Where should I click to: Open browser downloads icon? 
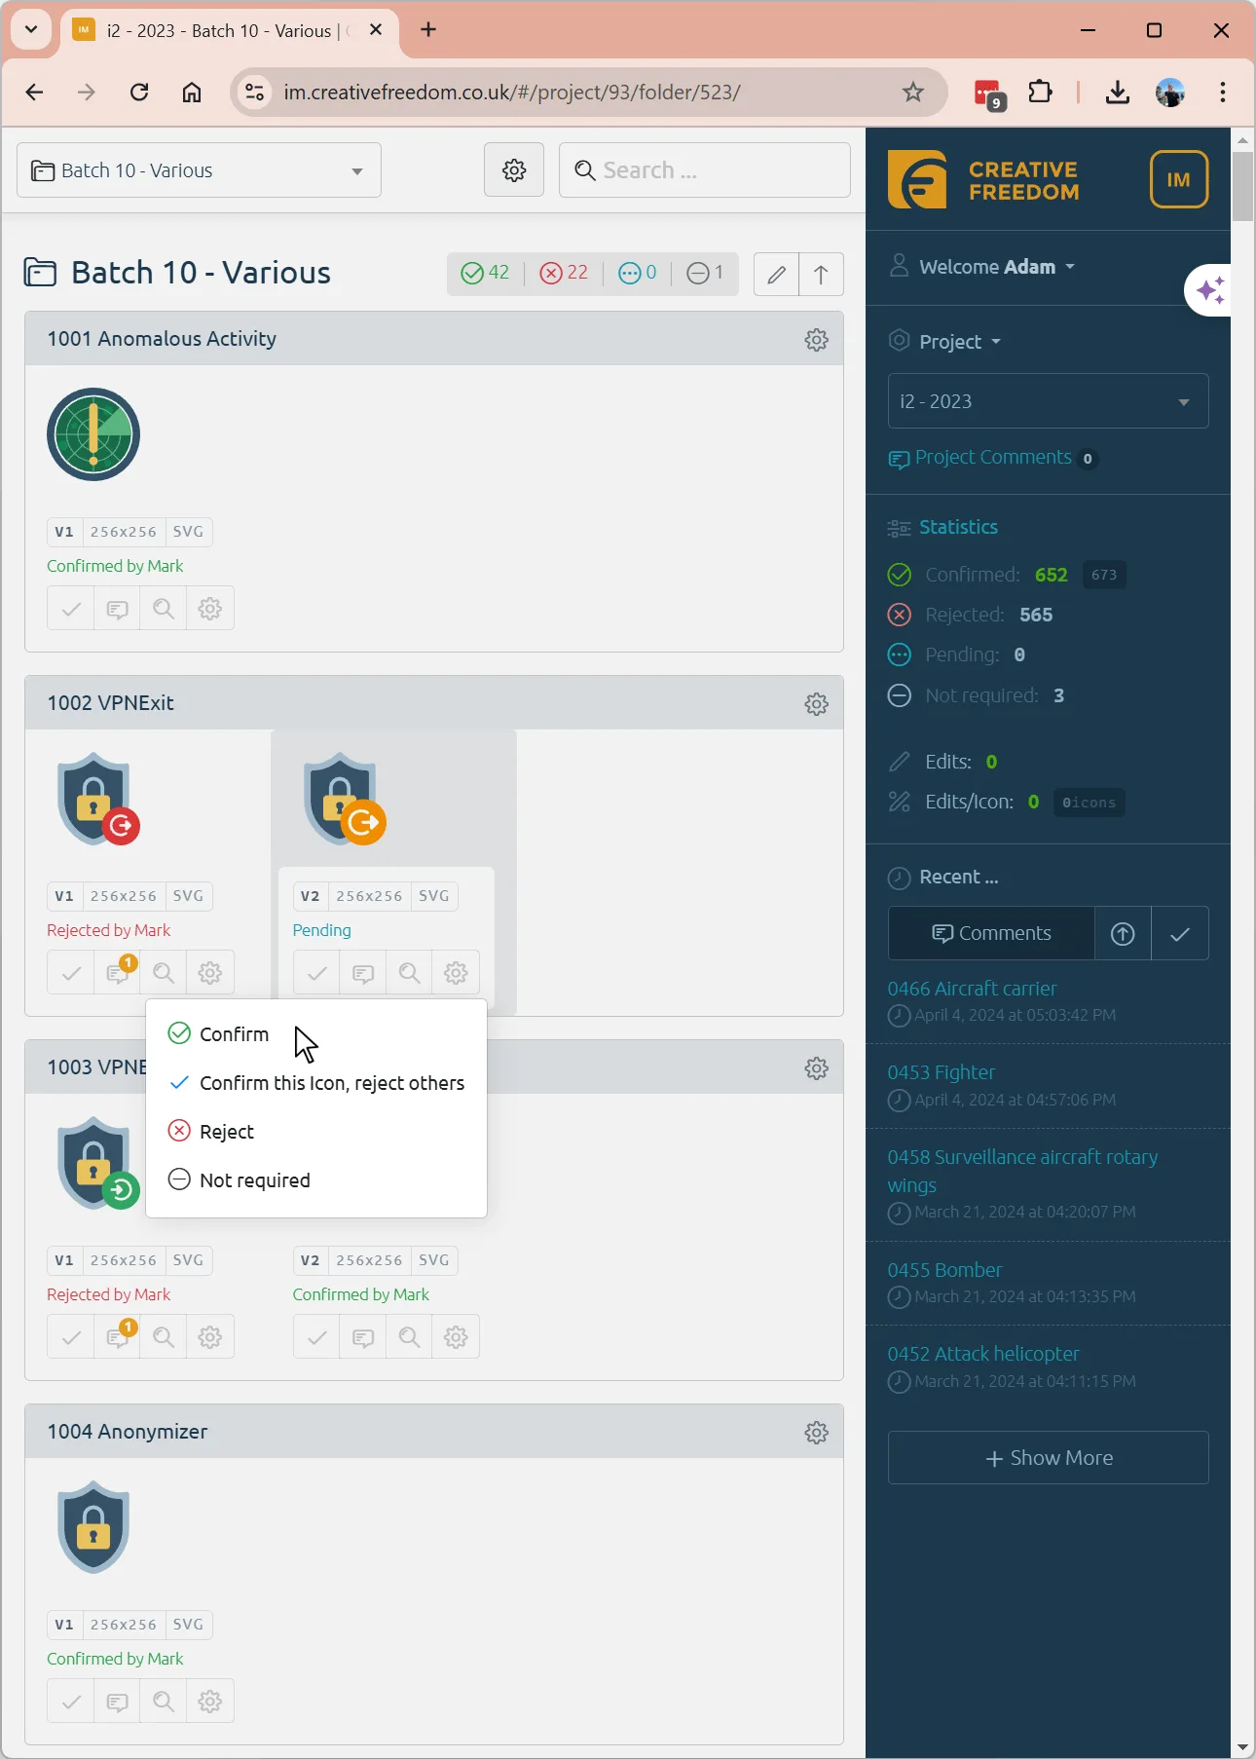click(x=1118, y=92)
